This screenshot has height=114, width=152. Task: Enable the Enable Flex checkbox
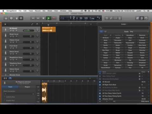pos(5,101)
